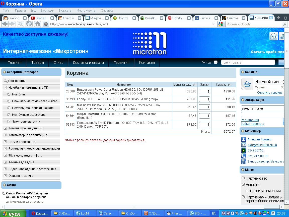Click the gas@microtron.zp.ua email link

262,145
